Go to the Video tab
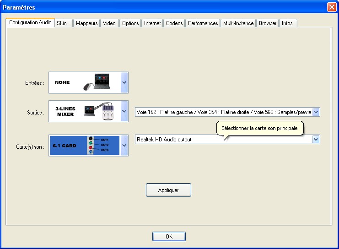This screenshot has width=339, height=249. (109, 23)
